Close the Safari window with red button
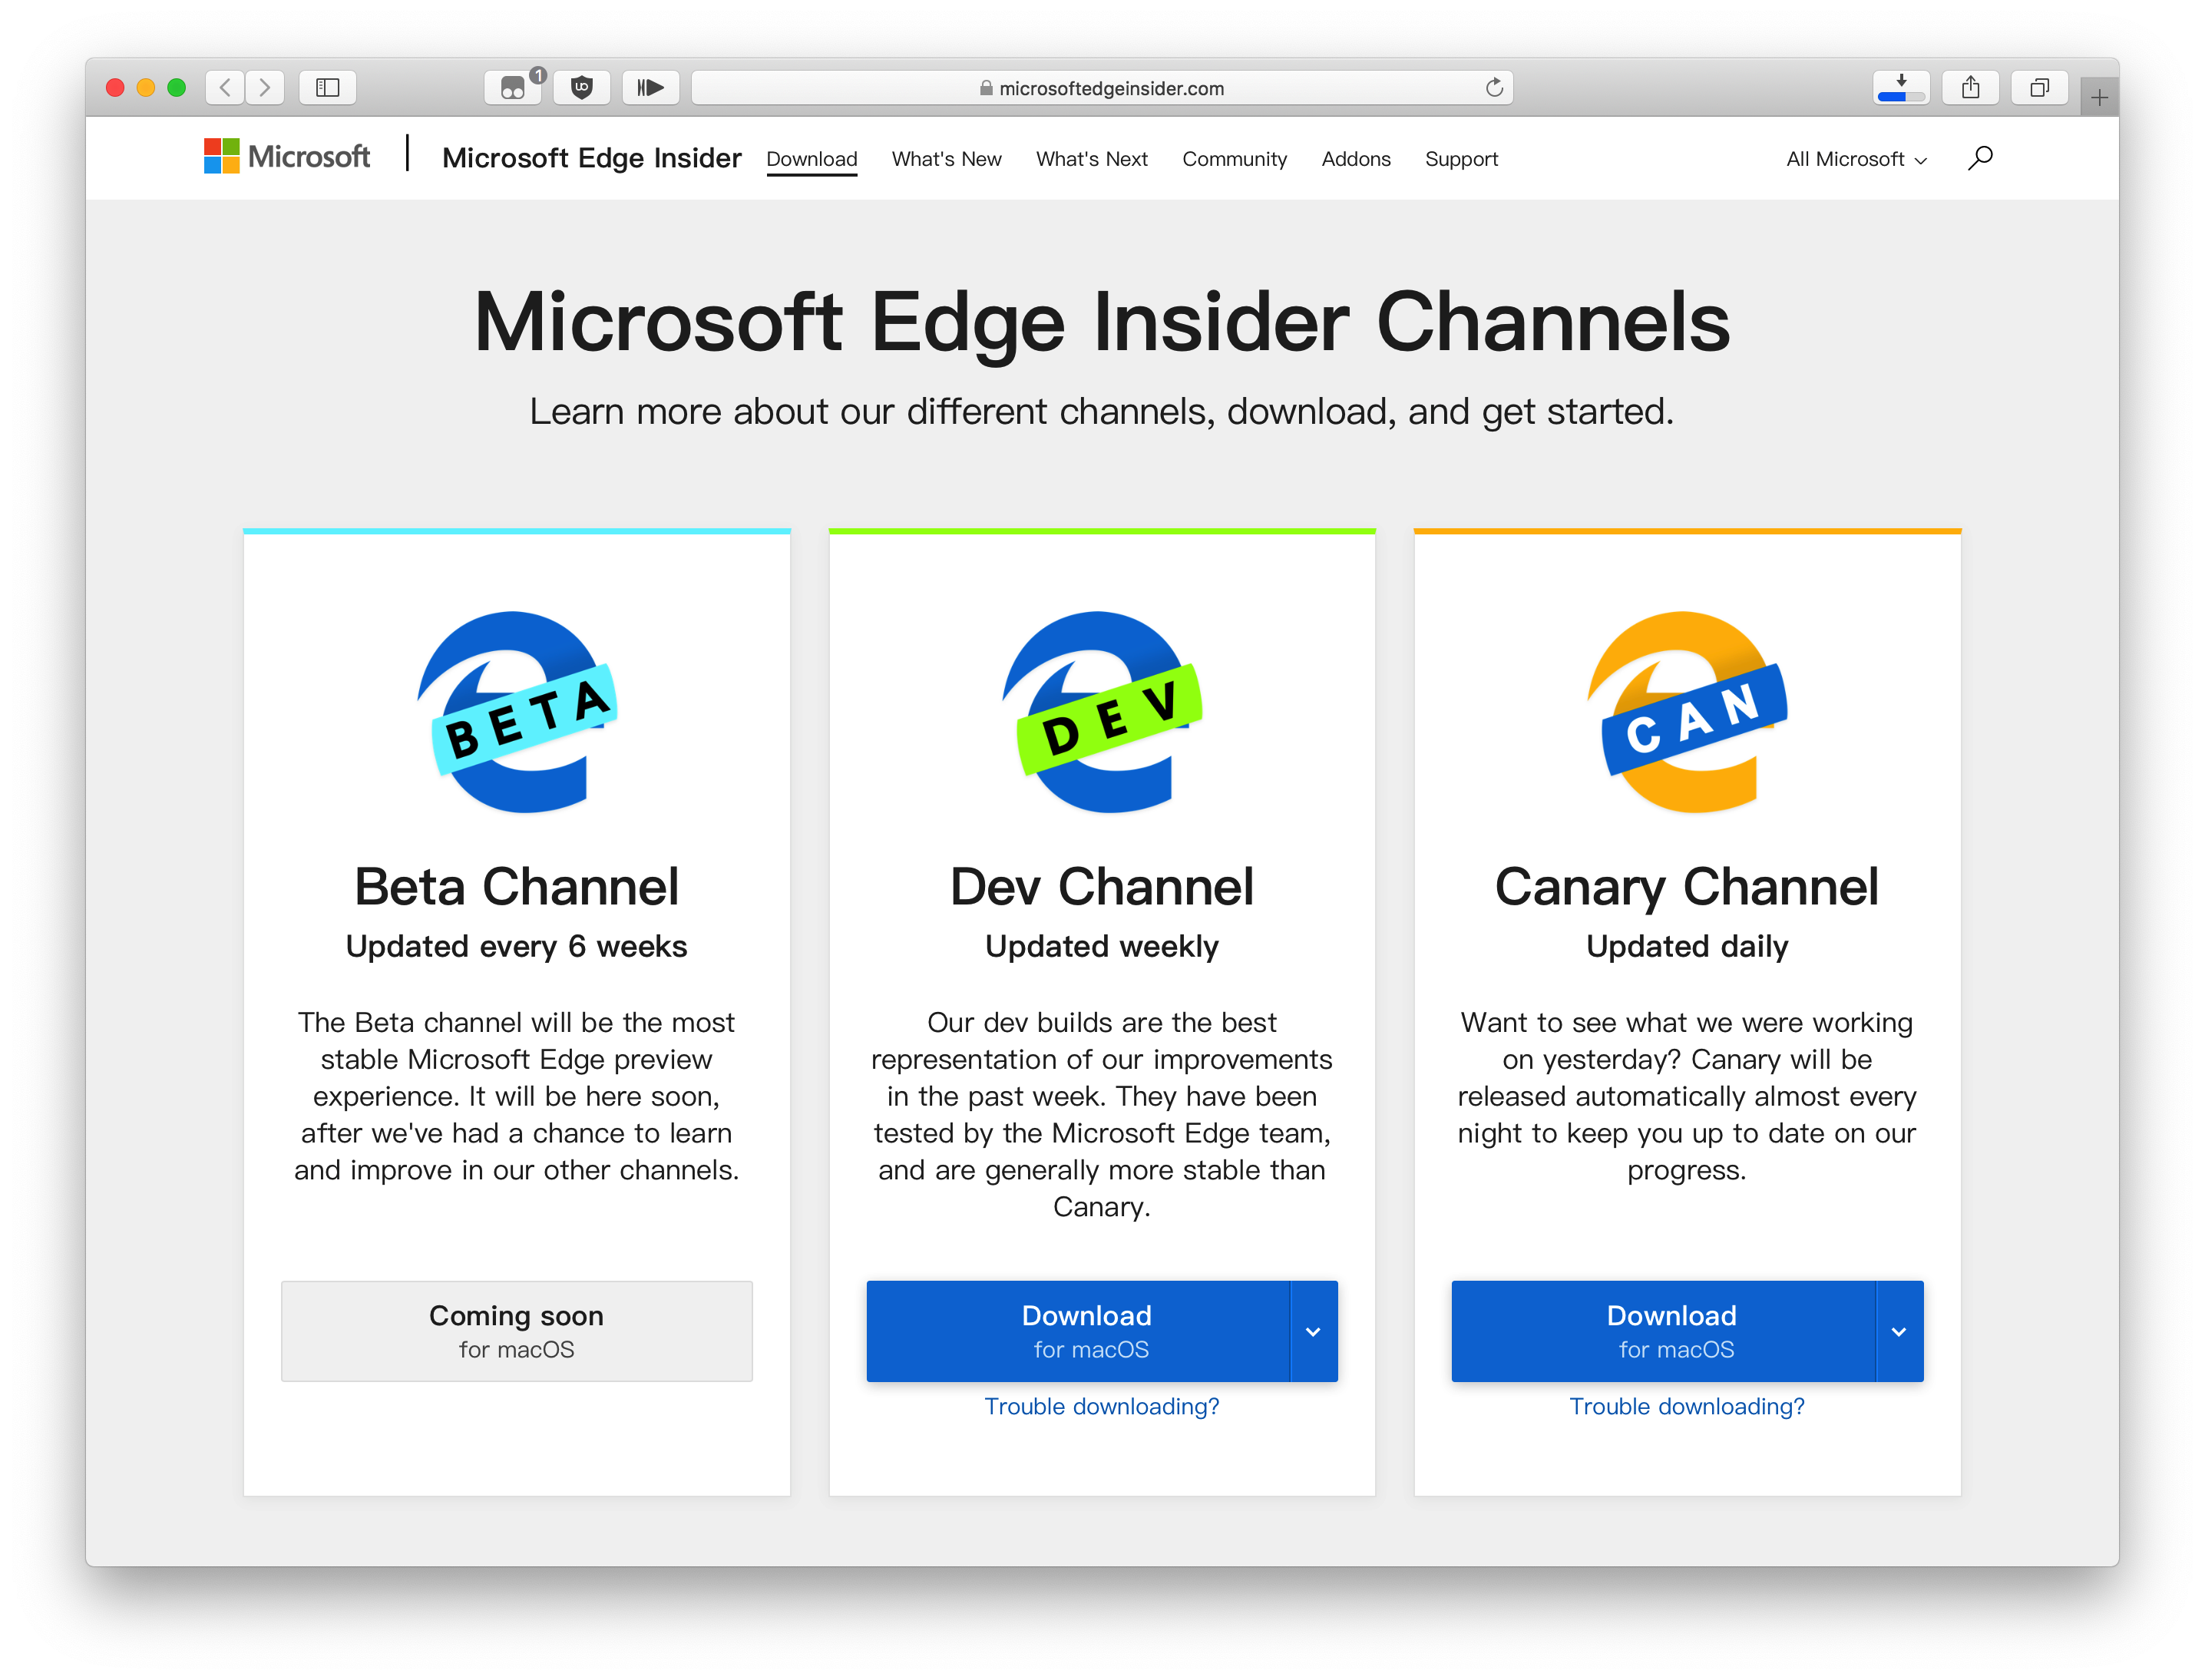 click(115, 88)
